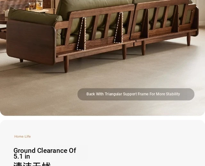The width and height of the screenshot is (205, 166).
Task: Click the small back leg under the armrest
Action: pos(21,61)
